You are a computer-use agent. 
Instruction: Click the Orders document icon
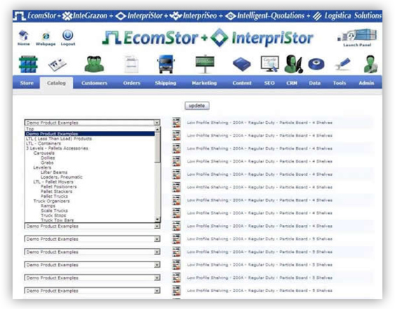click(131, 64)
